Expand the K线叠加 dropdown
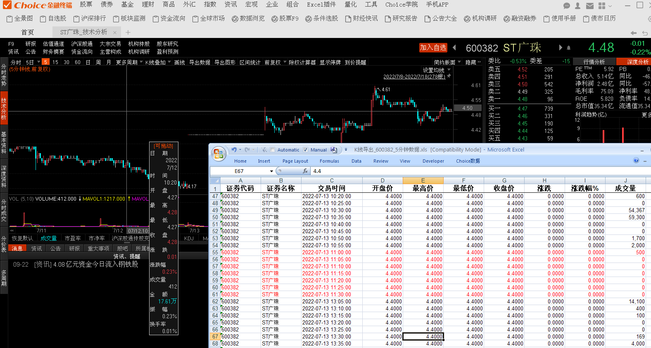Image resolution: width=651 pixels, height=348 pixels. 169,62
